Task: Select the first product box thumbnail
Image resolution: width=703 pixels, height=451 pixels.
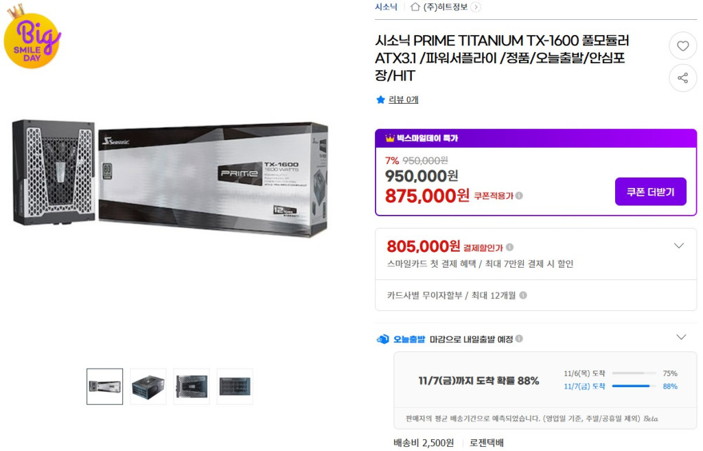Action: [105, 386]
